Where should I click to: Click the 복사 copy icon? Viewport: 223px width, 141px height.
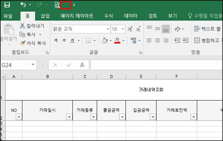pyautogui.click(x=22, y=34)
